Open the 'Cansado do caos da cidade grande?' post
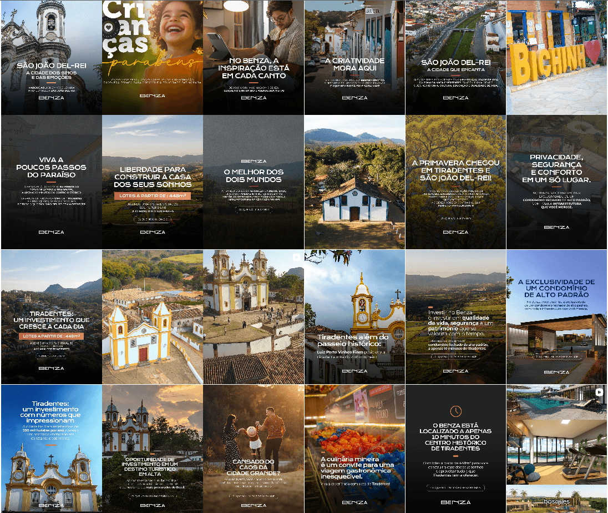This screenshot has height=513, width=608. (254, 449)
